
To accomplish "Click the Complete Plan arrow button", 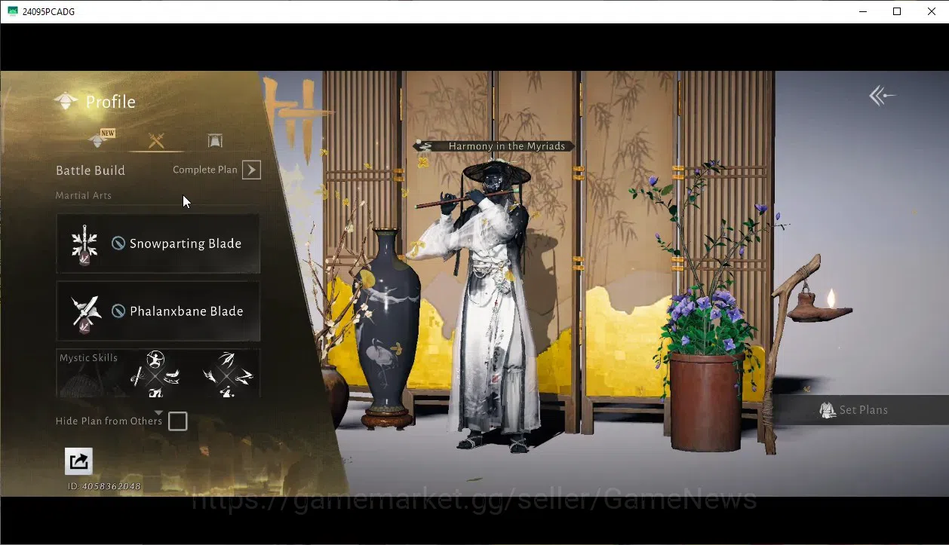I will 251,170.
